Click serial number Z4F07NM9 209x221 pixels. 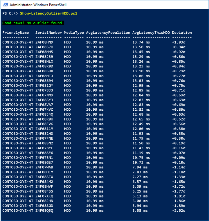point(44,95)
